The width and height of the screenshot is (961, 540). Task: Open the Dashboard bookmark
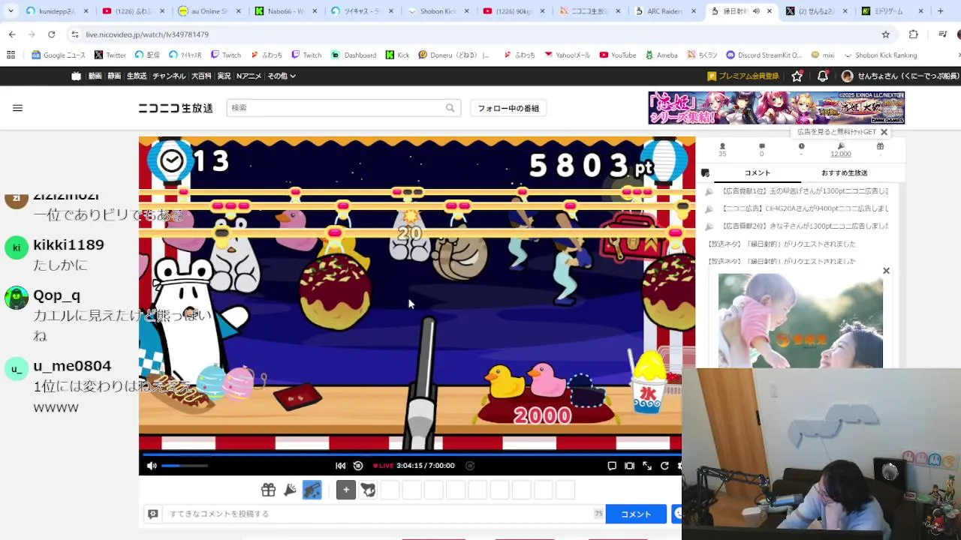tap(354, 55)
